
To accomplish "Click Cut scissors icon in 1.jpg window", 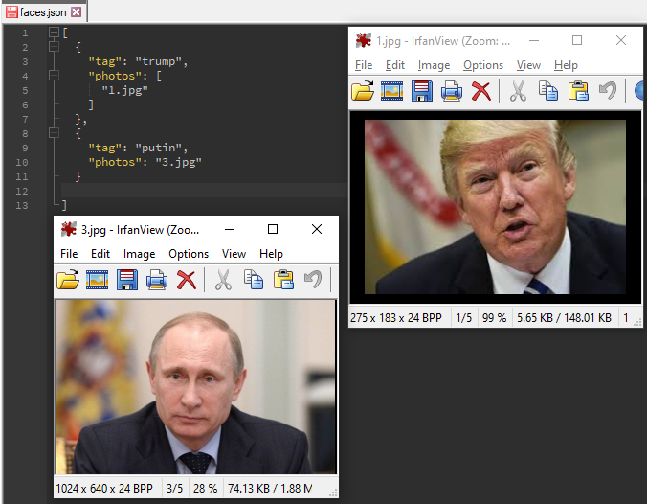I will pyautogui.click(x=518, y=91).
